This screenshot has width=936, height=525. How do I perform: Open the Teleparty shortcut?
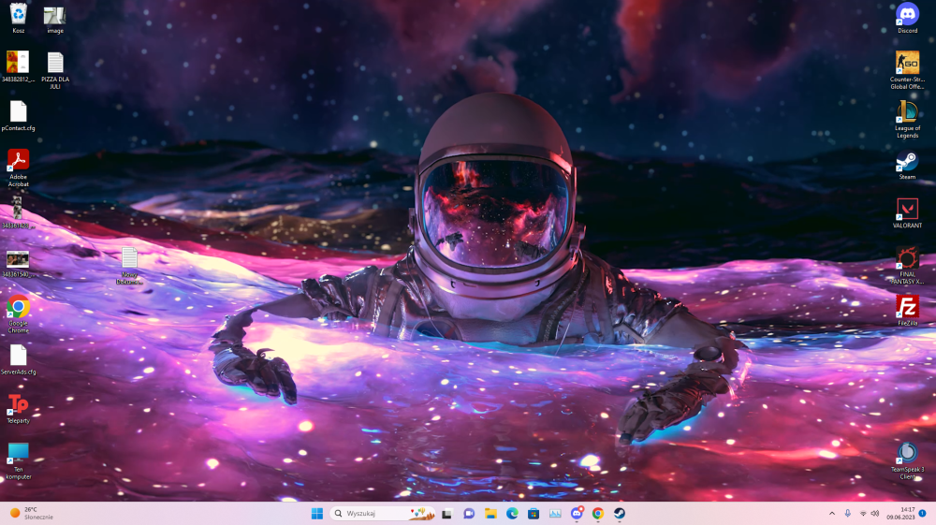[x=18, y=409]
